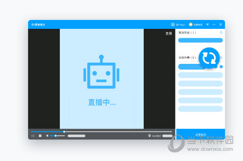
Task: Minimize the EV live stream window
Action: [214, 24]
